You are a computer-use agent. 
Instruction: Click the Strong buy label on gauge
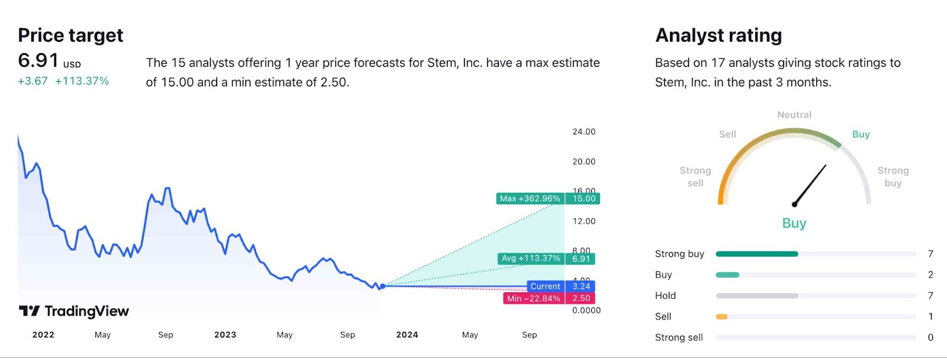click(x=893, y=176)
